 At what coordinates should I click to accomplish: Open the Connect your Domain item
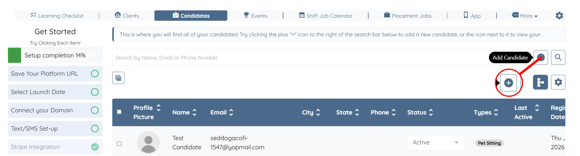[42, 110]
